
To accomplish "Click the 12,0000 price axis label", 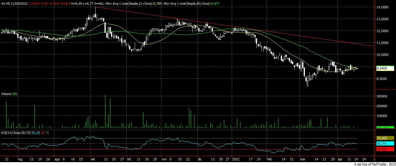I will click(x=382, y=31).
